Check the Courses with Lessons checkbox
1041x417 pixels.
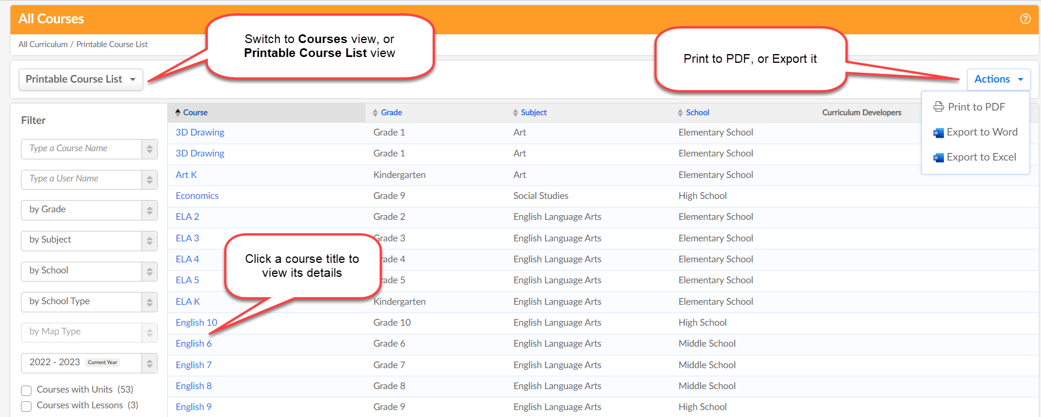[x=26, y=406]
